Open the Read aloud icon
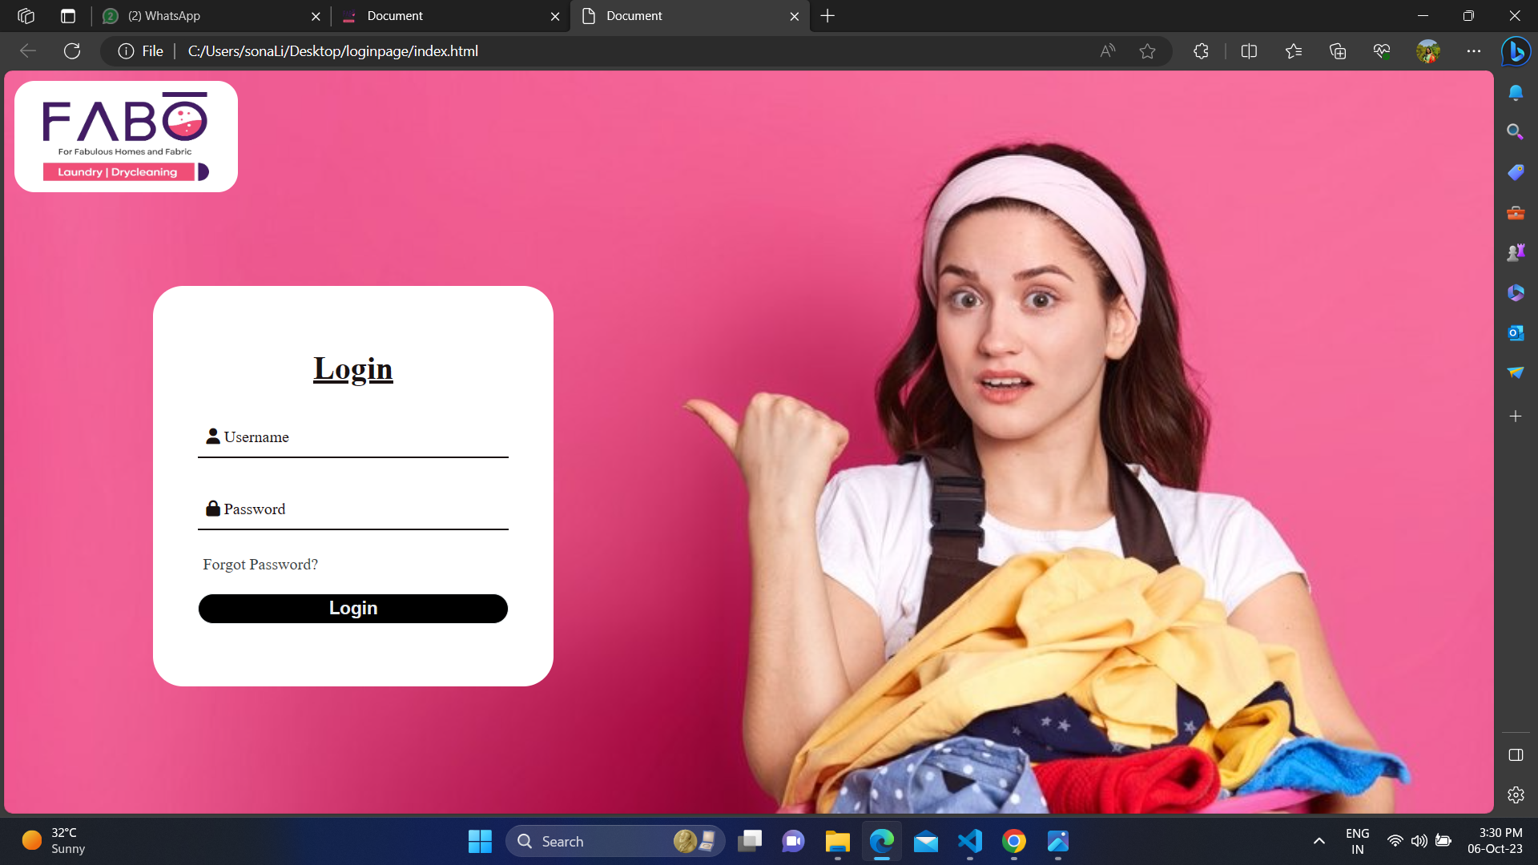 click(1108, 51)
